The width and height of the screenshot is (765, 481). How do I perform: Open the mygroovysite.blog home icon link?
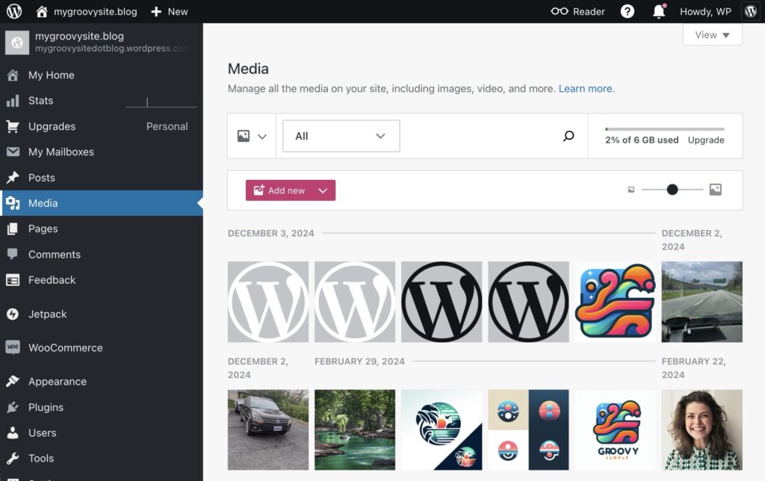[42, 11]
